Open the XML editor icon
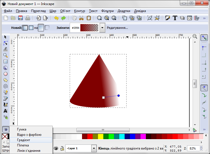The image size is (210, 154). 190,18
